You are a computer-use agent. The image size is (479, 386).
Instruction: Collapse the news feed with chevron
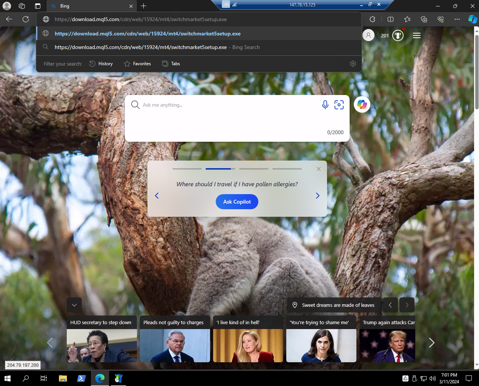click(74, 305)
